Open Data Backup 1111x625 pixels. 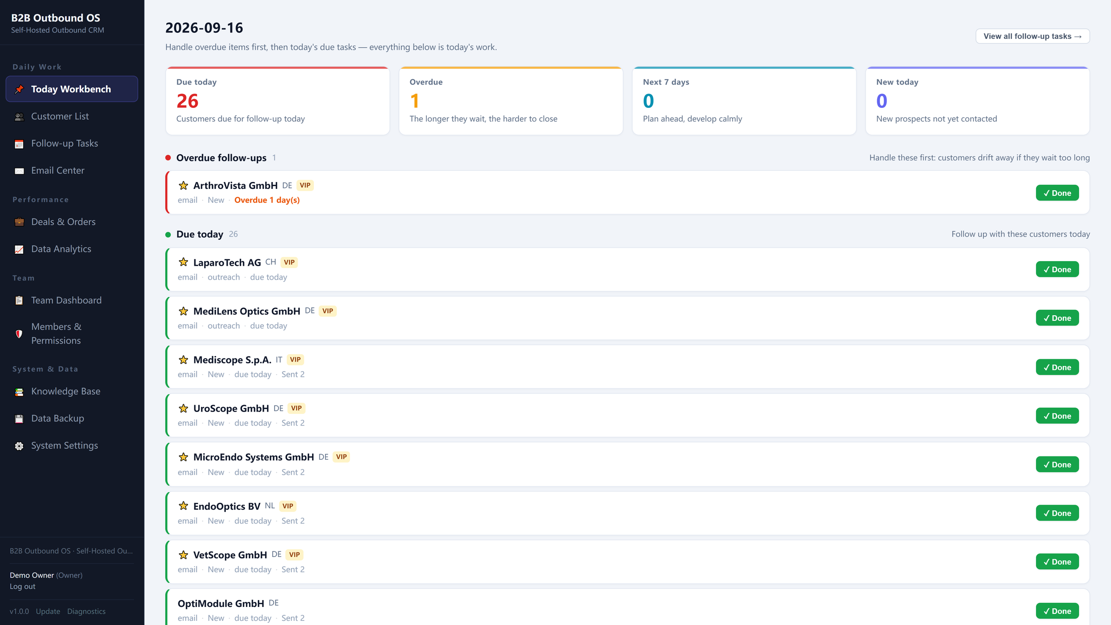pos(72,419)
